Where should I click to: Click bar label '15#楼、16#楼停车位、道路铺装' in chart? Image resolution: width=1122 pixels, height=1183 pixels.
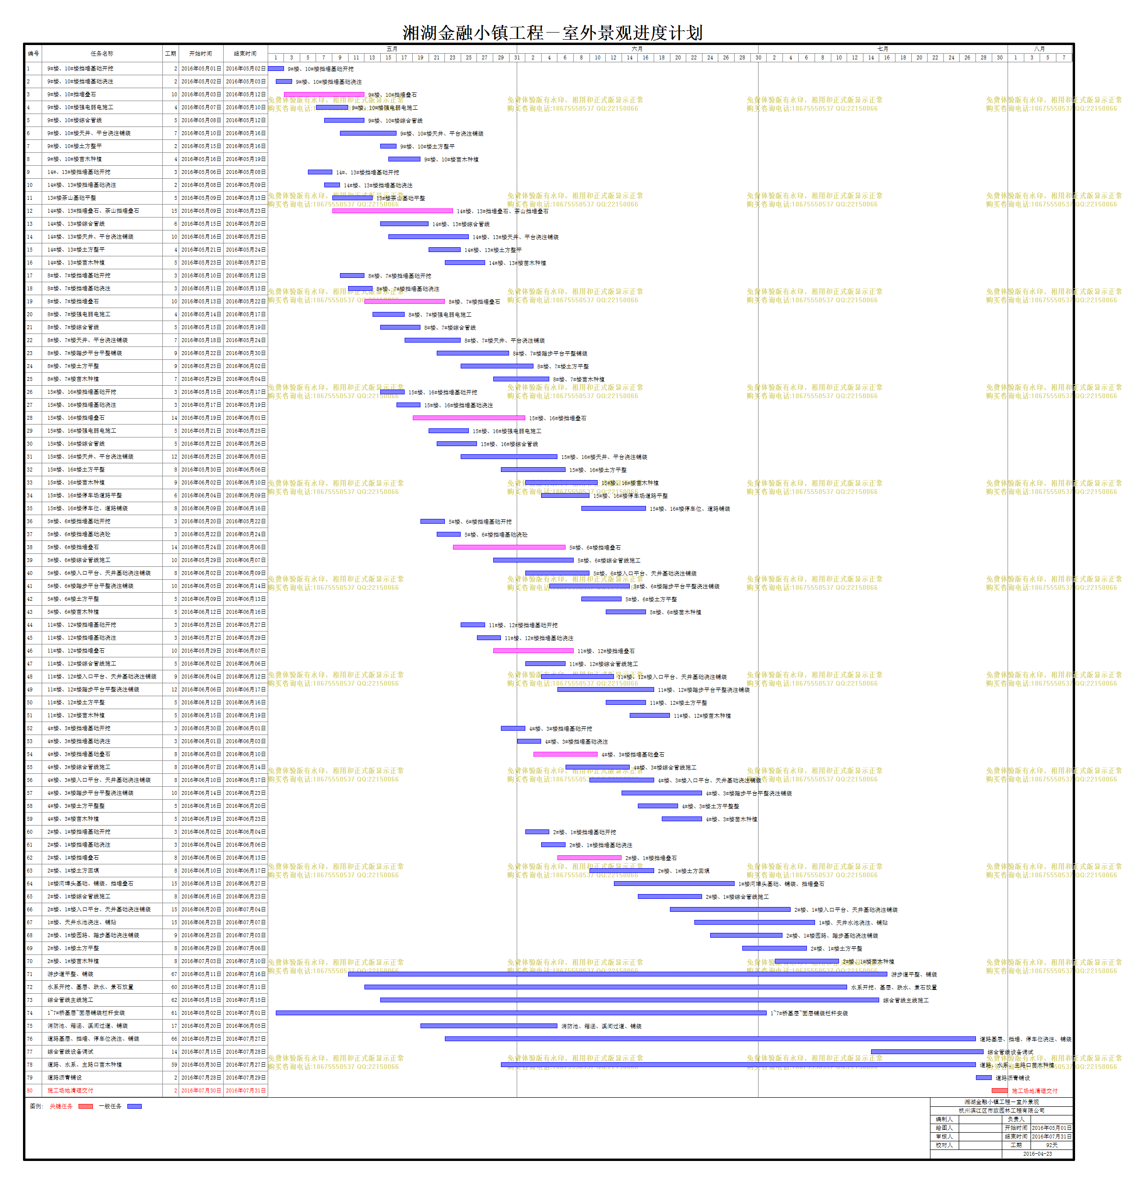click(x=690, y=509)
